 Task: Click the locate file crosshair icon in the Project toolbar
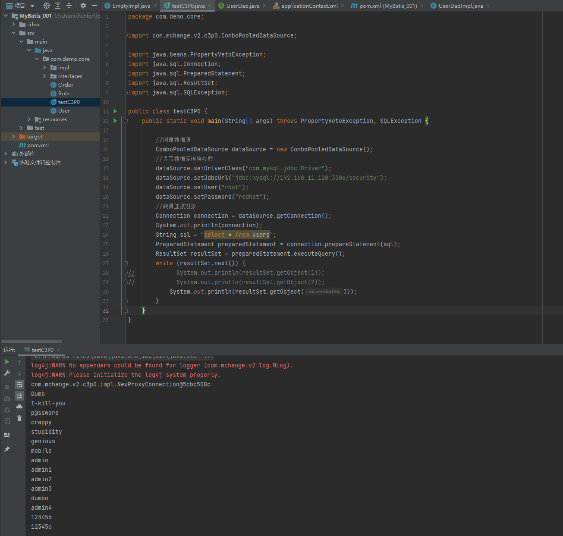tap(47, 6)
